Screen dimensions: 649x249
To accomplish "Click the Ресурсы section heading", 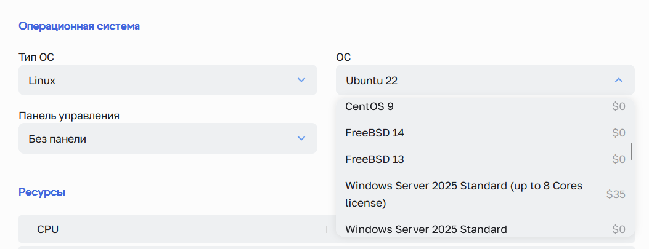I will coord(42,192).
